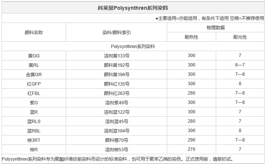Click the 6—7 light fastness value
This screenshot has height=164, width=265.
[240, 65]
